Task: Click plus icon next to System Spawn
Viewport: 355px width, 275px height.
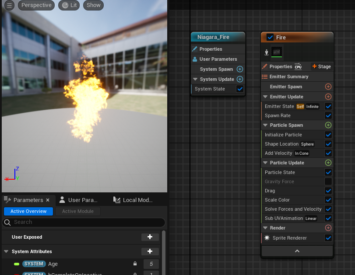Action: (239, 69)
